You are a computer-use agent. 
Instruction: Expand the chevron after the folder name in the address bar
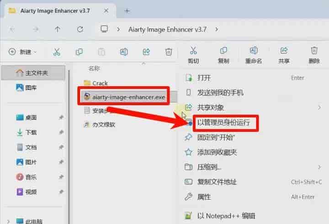217,29
